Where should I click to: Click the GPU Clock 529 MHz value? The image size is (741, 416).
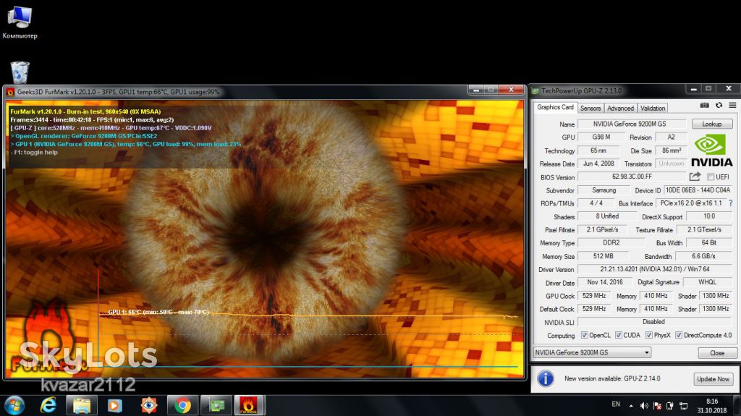click(x=594, y=295)
